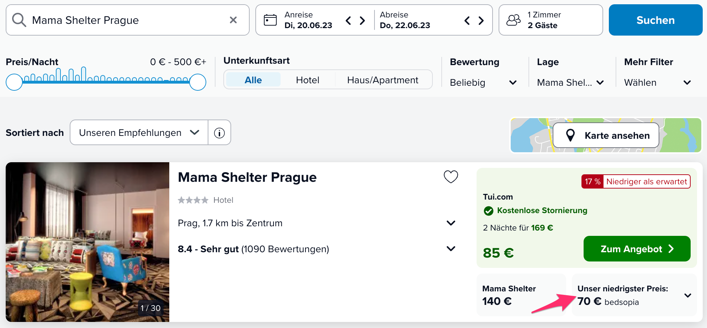Clear the Mama Shelter Prague search text
The width and height of the screenshot is (707, 328).
click(233, 20)
